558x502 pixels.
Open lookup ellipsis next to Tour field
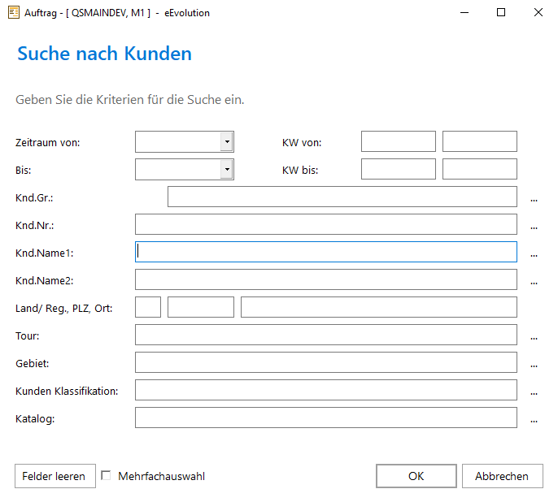click(x=534, y=336)
